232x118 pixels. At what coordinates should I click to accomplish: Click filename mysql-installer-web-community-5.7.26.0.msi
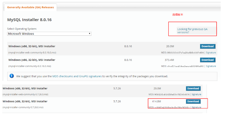[x=25, y=94]
